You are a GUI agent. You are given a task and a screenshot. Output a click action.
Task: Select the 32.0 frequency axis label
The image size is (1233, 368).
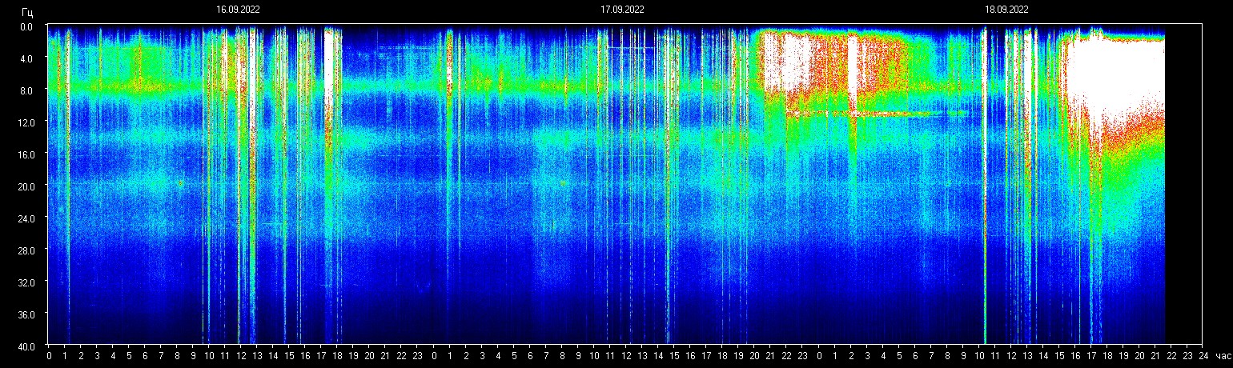25,282
